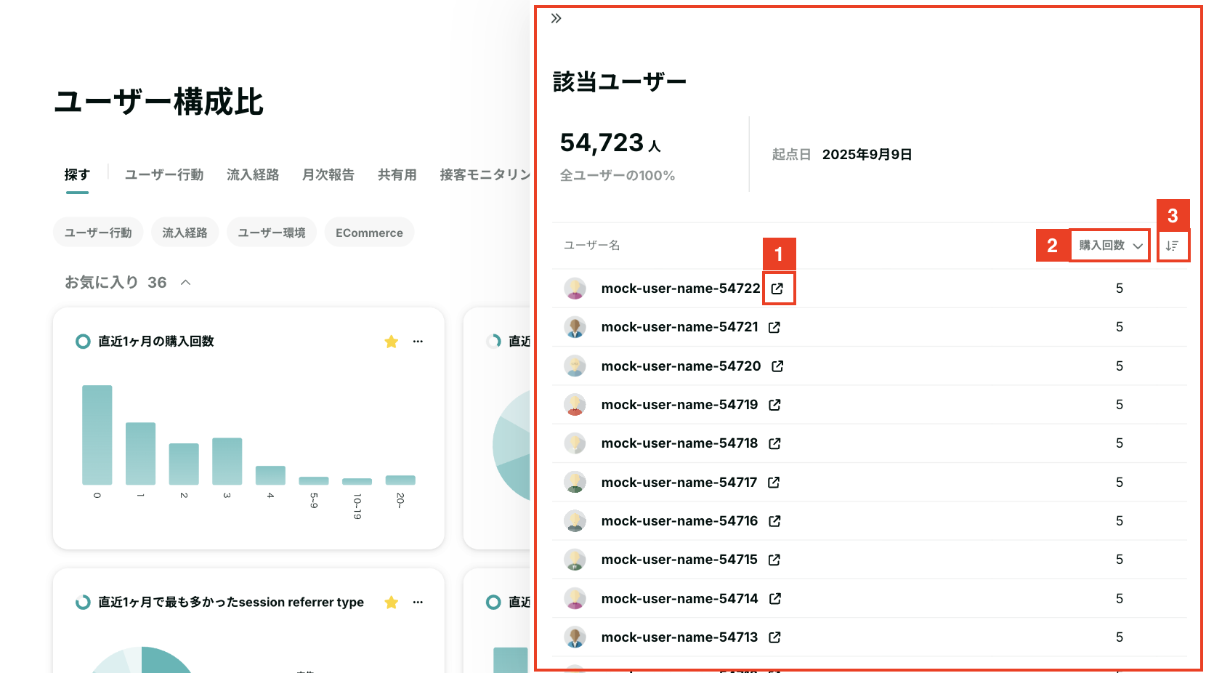Open mock-user-name-54717 external link icon
This screenshot has height=673, width=1206.
pyautogui.click(x=774, y=483)
